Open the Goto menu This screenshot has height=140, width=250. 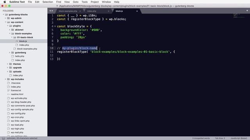(75, 2)
